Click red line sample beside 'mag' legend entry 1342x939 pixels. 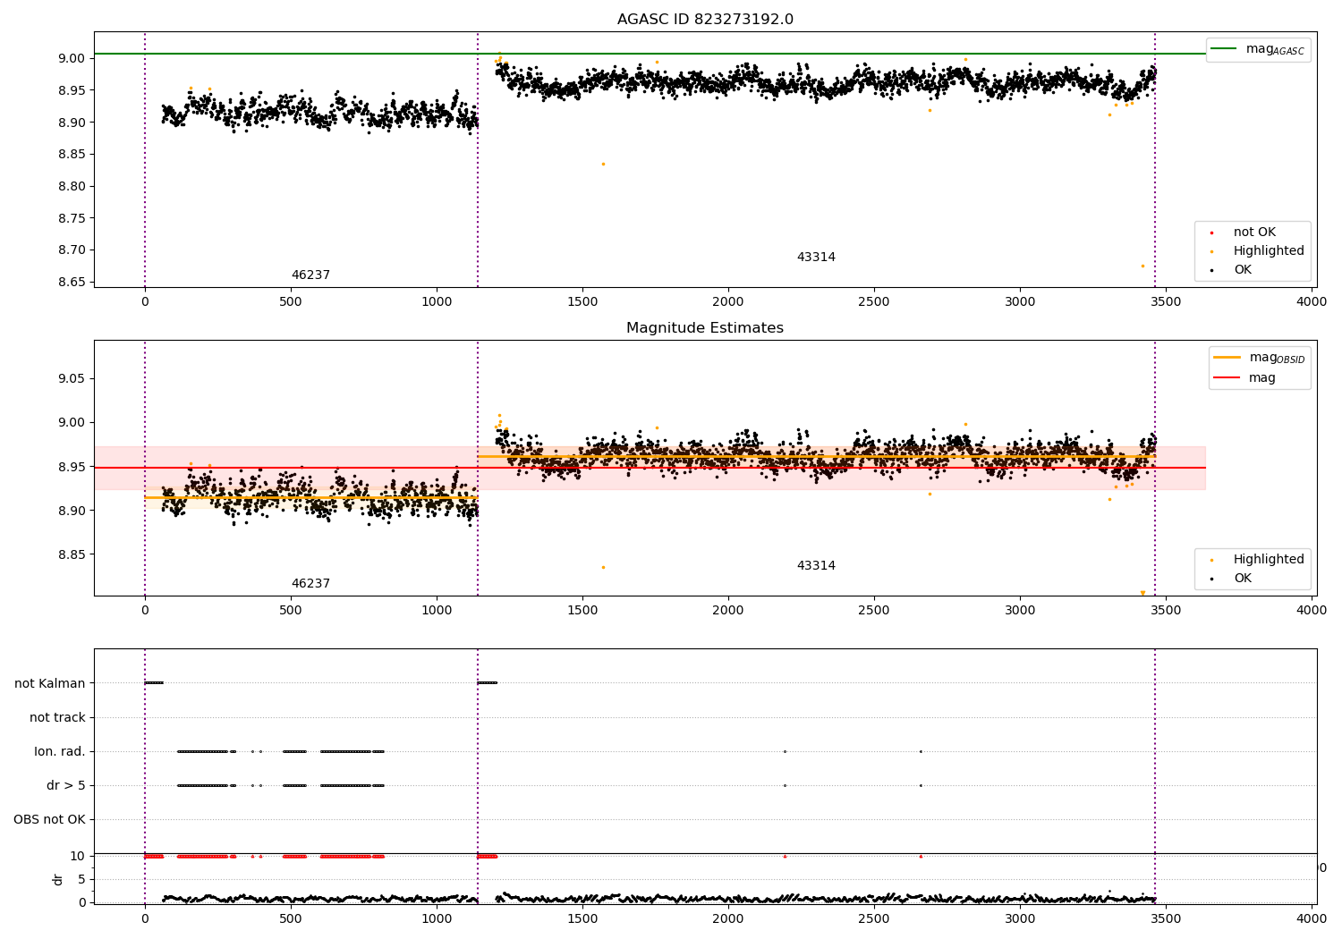1227,378
